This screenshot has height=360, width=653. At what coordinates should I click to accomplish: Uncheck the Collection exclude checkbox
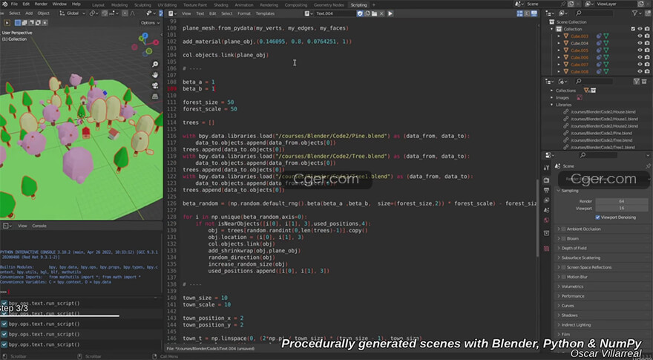point(633,29)
